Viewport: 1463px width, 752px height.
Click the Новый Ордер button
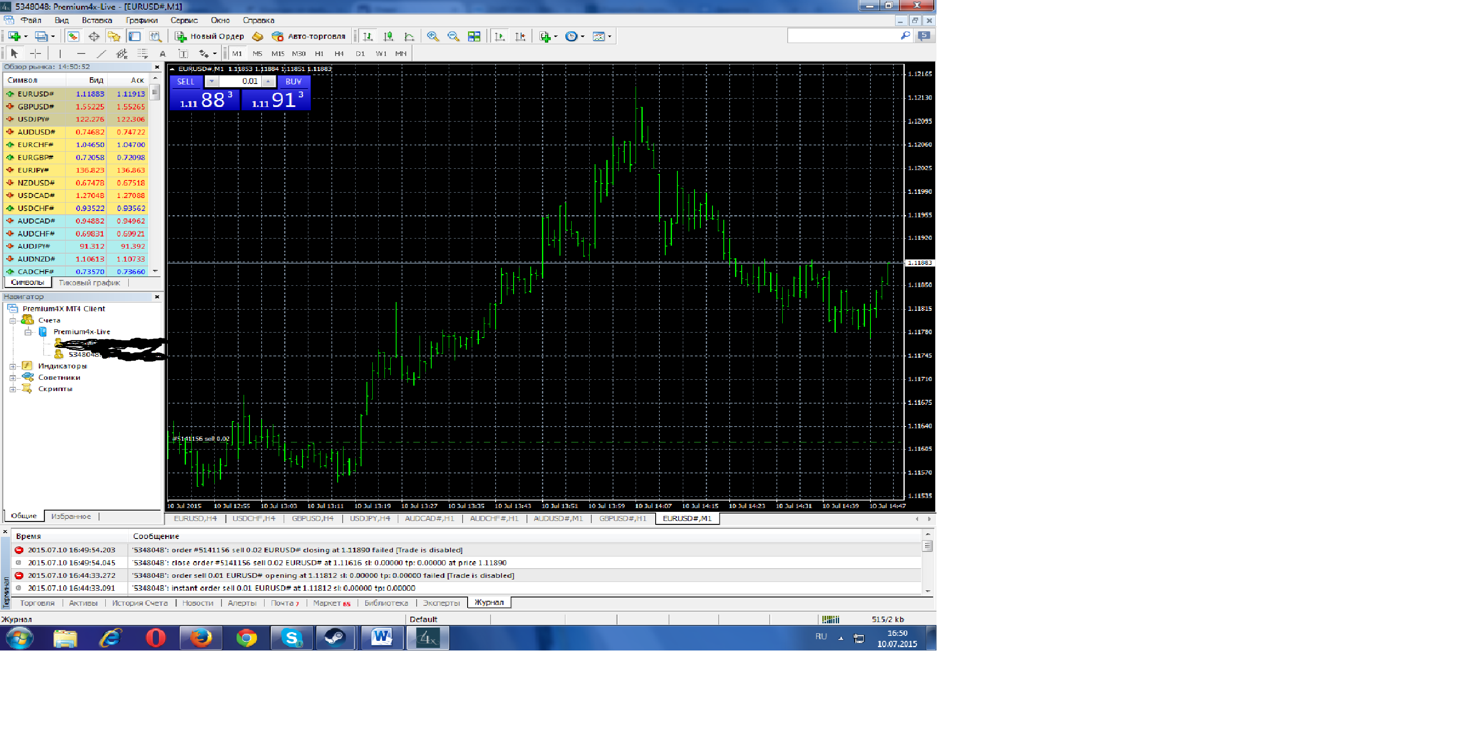[210, 36]
